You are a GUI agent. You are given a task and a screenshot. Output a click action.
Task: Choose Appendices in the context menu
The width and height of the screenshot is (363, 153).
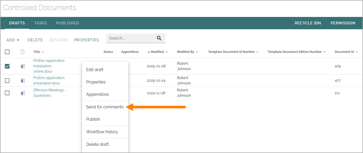(x=105, y=94)
